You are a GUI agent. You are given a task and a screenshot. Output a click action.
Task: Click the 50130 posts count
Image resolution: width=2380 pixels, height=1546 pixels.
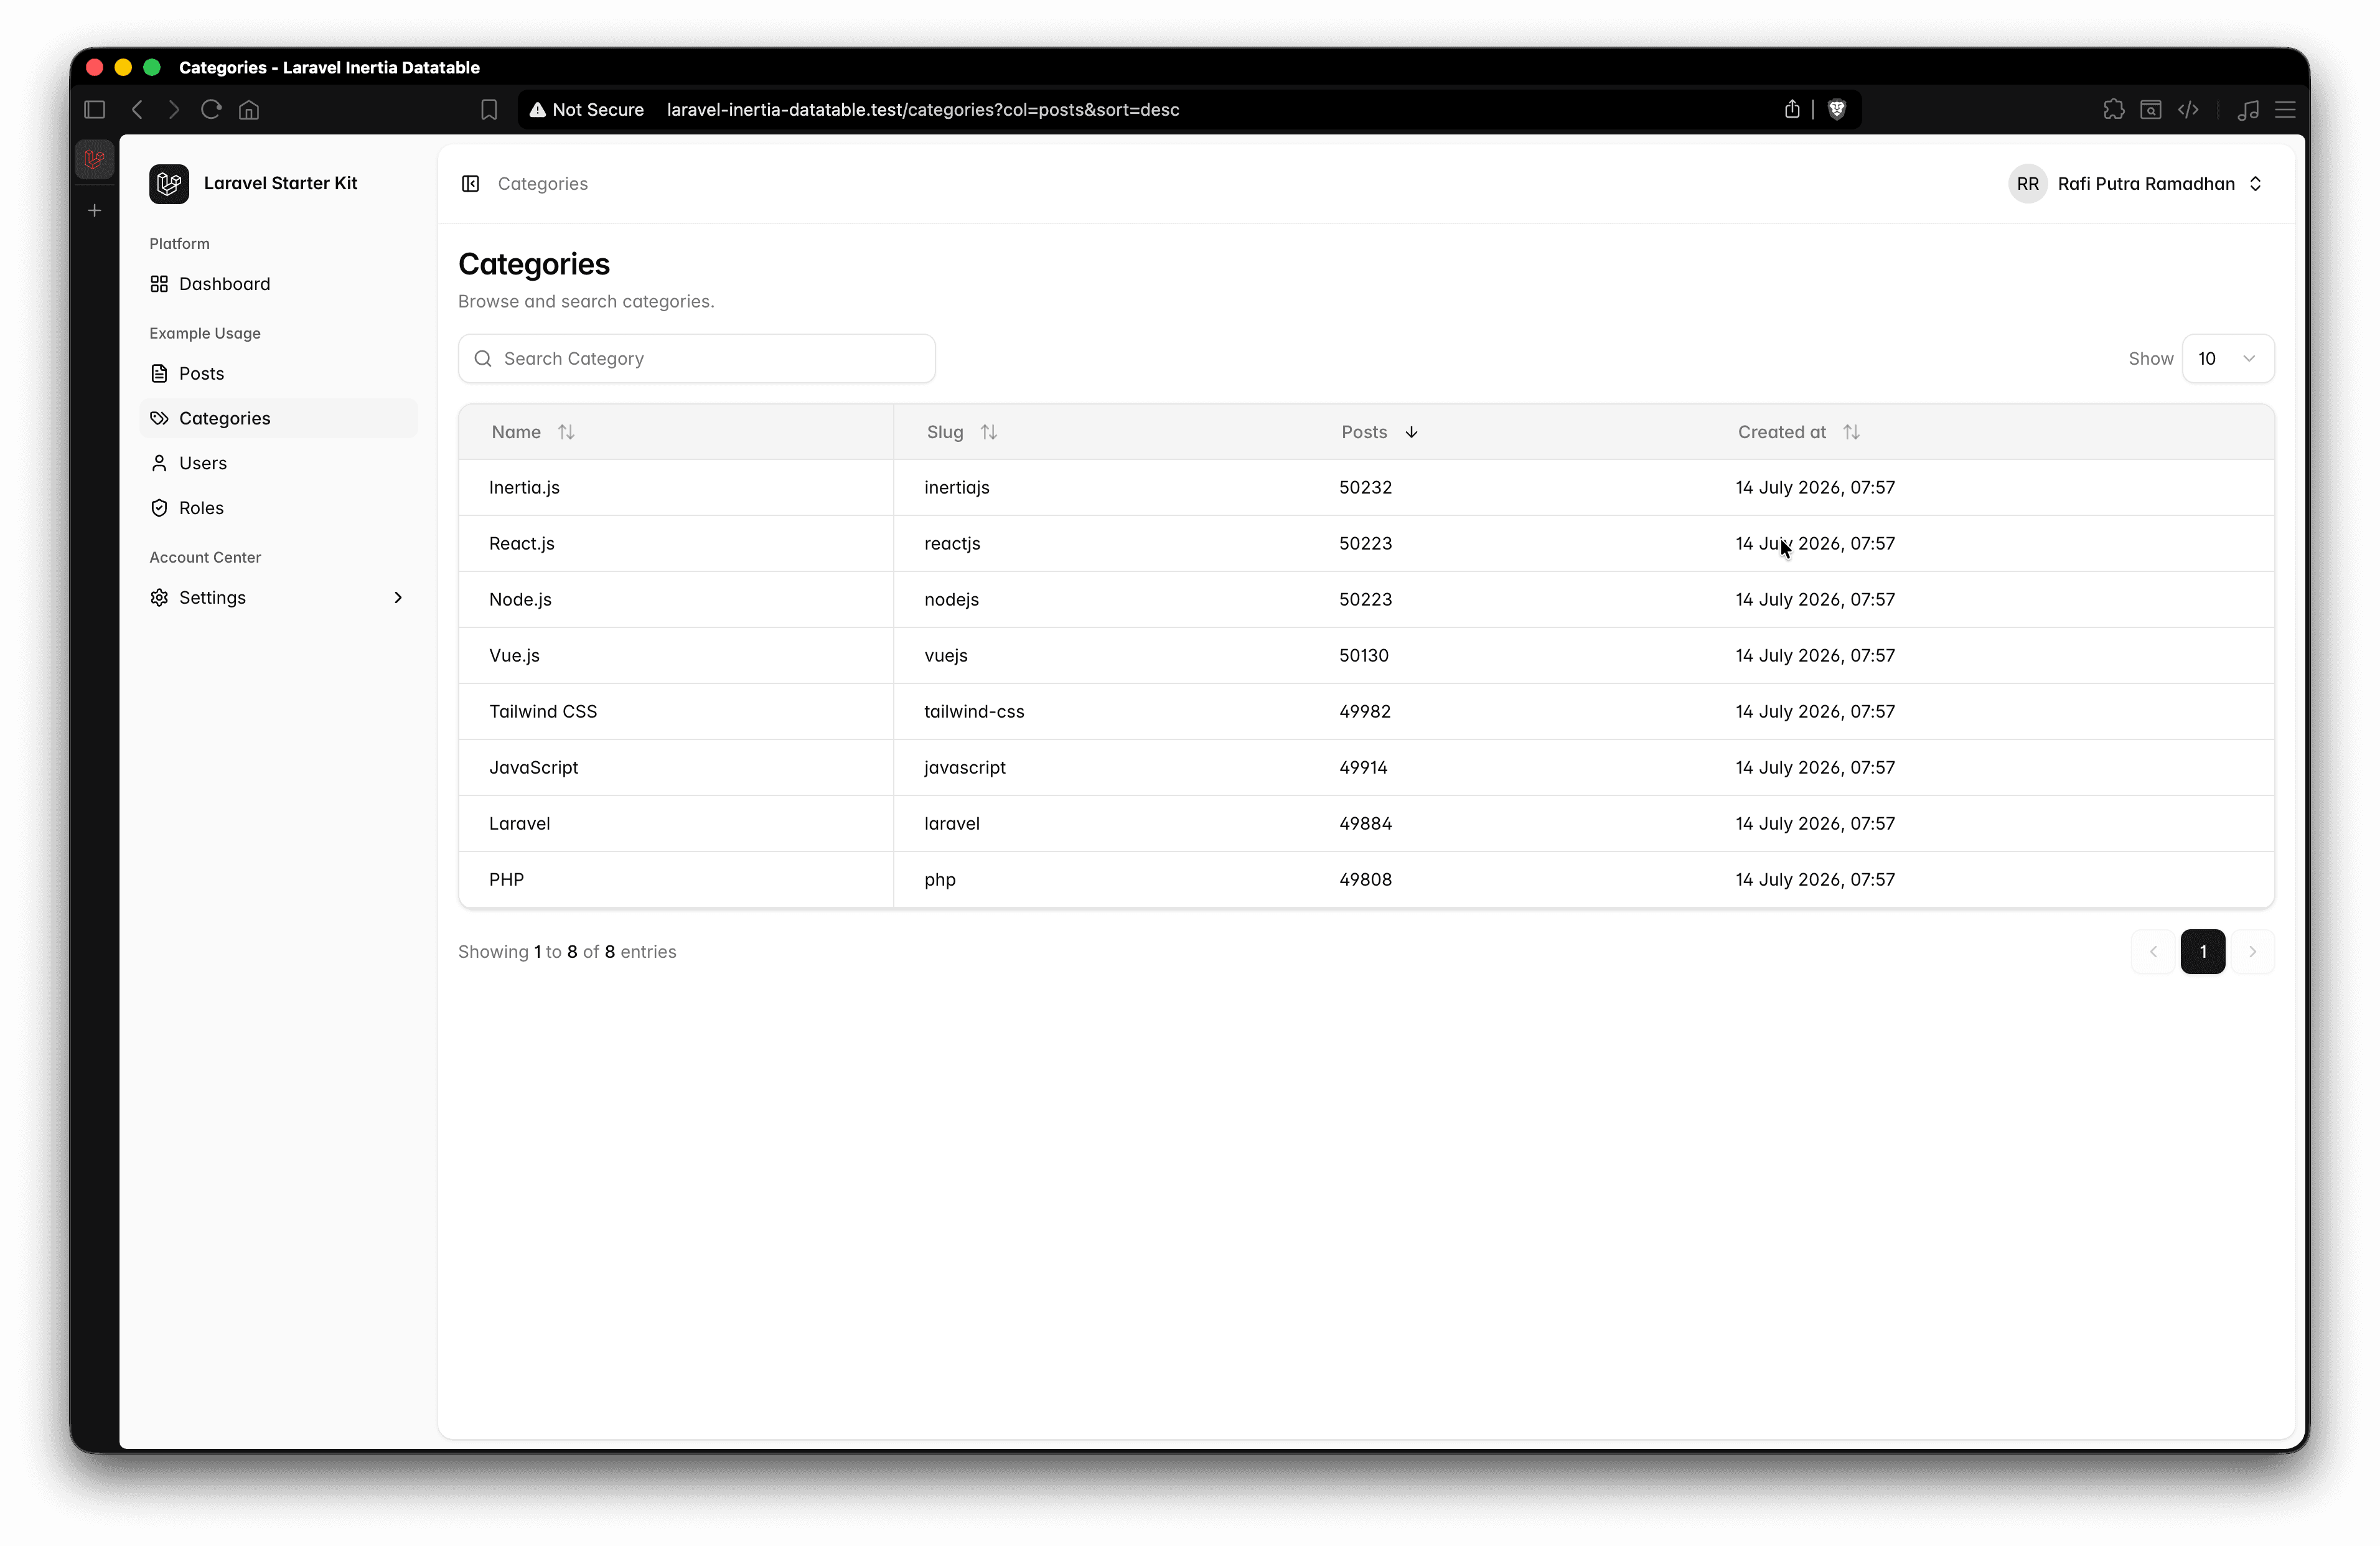[1364, 656]
